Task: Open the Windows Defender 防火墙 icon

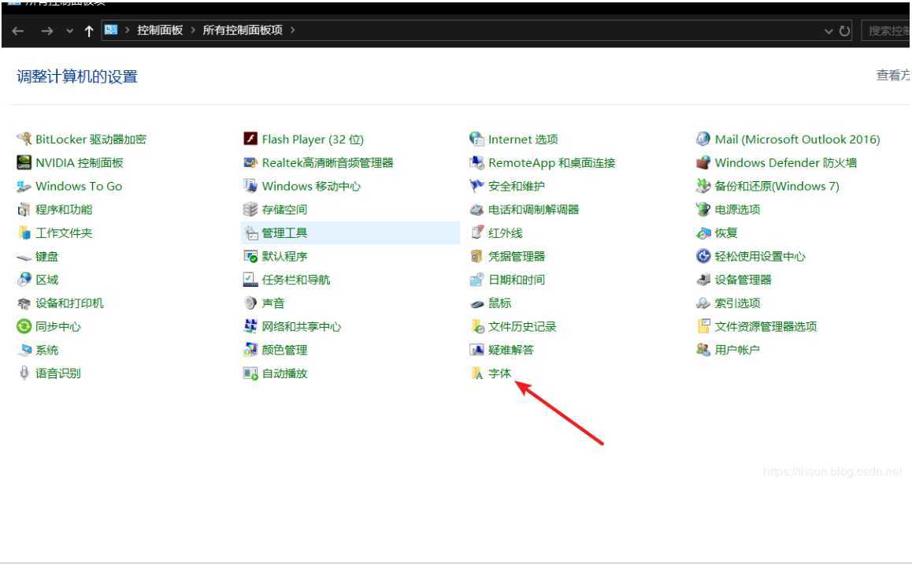Action: (x=703, y=162)
